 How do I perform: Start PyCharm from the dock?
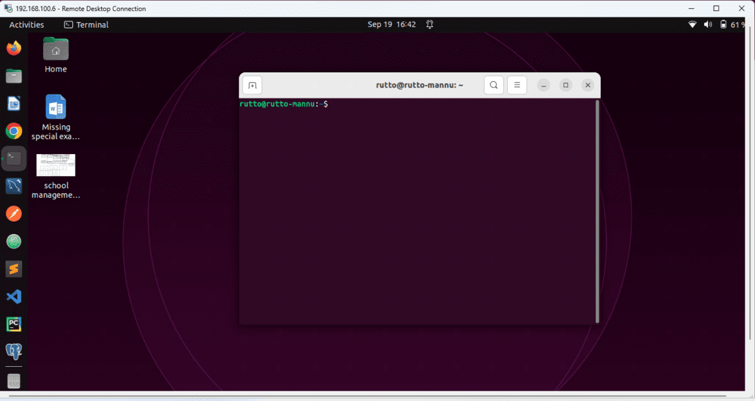[x=14, y=324]
